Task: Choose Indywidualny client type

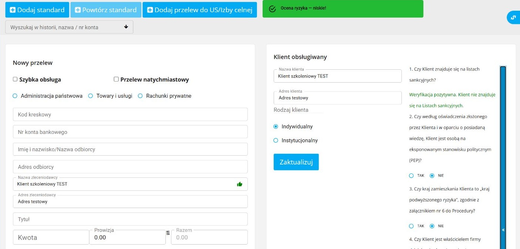Action: point(276,127)
